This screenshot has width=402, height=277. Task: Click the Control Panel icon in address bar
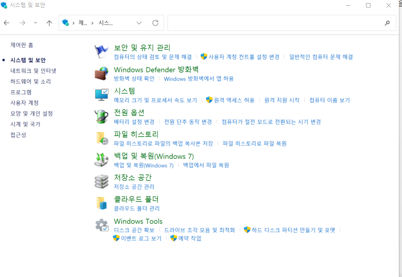point(66,23)
